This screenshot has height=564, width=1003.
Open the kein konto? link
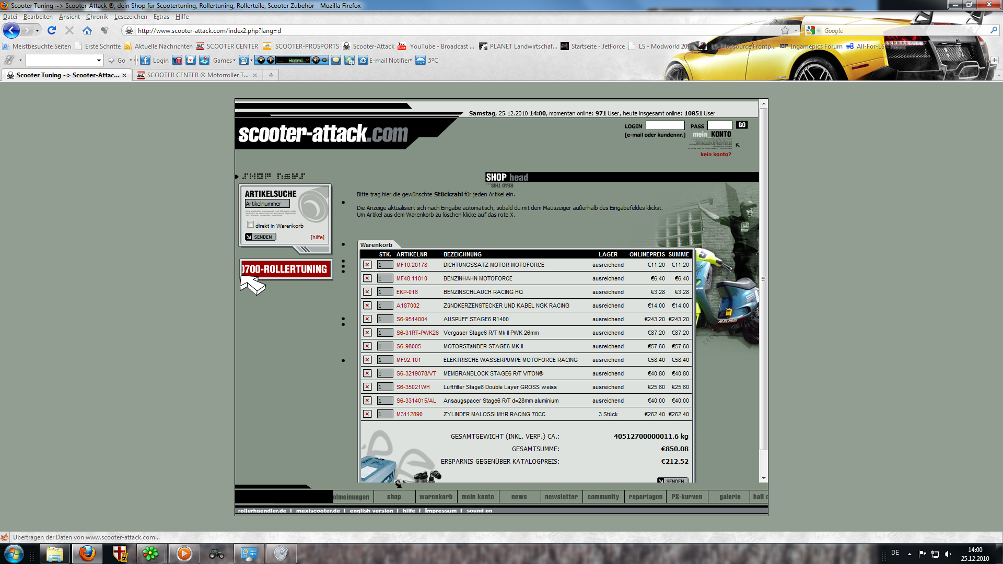click(x=716, y=155)
